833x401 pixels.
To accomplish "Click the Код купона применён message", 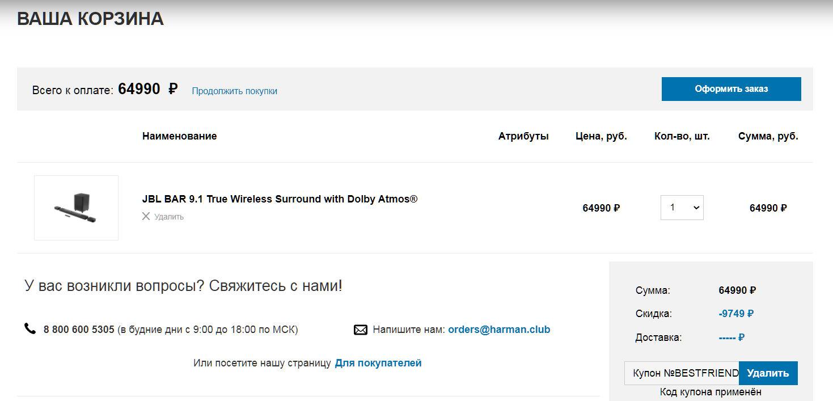I will 711,392.
